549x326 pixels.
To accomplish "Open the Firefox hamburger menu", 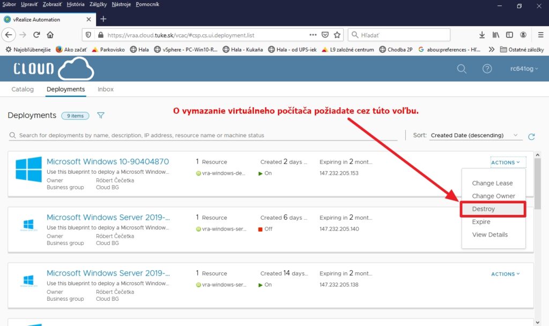I will (540, 35).
